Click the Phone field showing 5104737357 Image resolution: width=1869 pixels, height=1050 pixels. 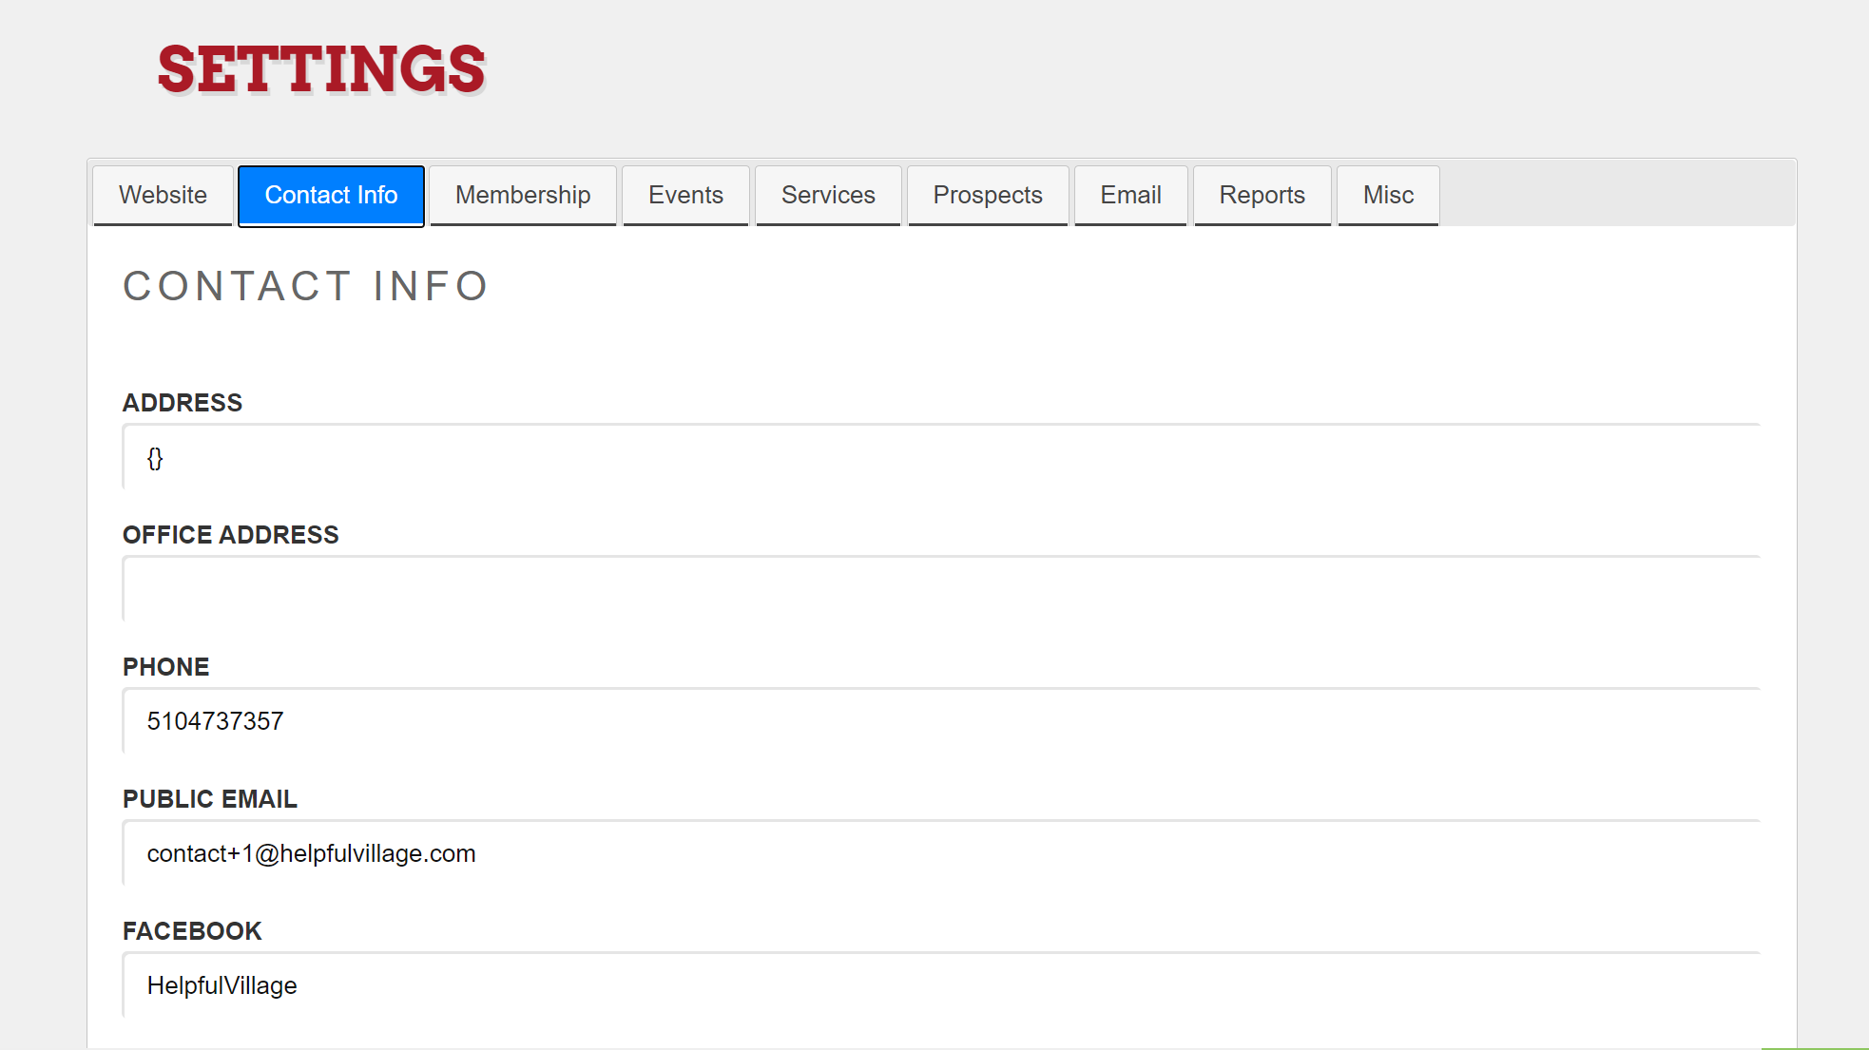pos(941,721)
